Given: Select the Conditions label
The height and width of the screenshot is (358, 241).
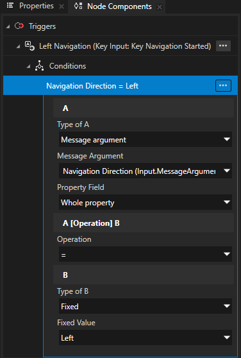Looking at the screenshot, I should click(68, 66).
